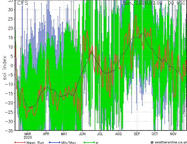
Task: Click the y-axis value '-25'
Action: [x=9, y=112]
